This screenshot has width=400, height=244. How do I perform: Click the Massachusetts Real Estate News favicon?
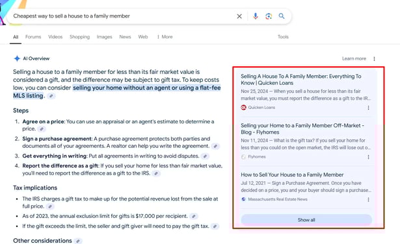pos(243,199)
